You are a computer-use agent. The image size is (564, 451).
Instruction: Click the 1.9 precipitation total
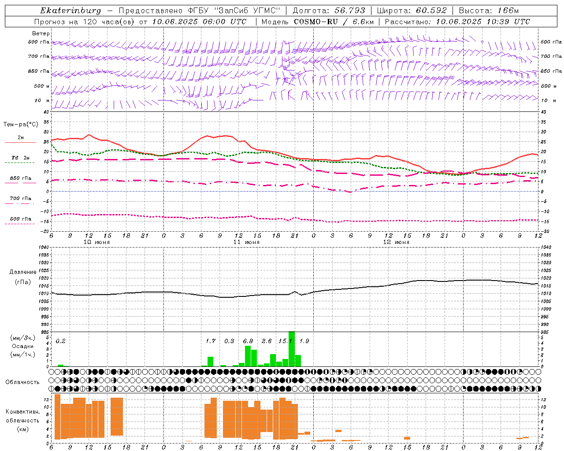pos(304,341)
